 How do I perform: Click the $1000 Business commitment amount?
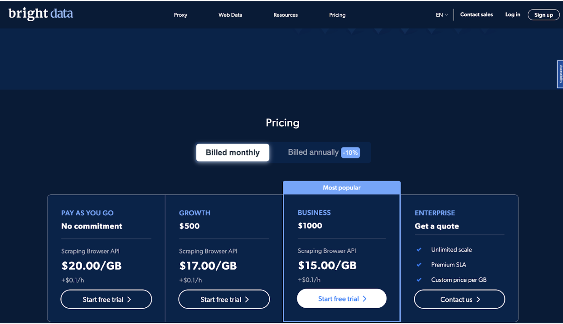[310, 226]
